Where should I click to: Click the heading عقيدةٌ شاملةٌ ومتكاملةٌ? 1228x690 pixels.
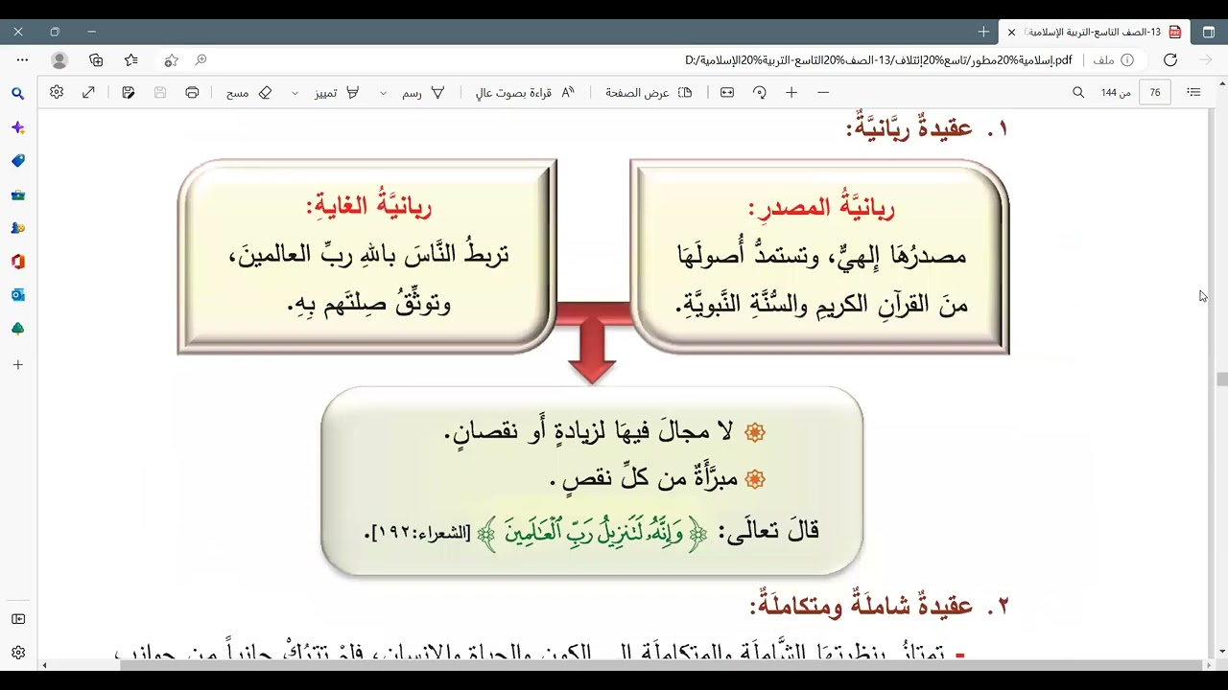pyautogui.click(x=879, y=606)
